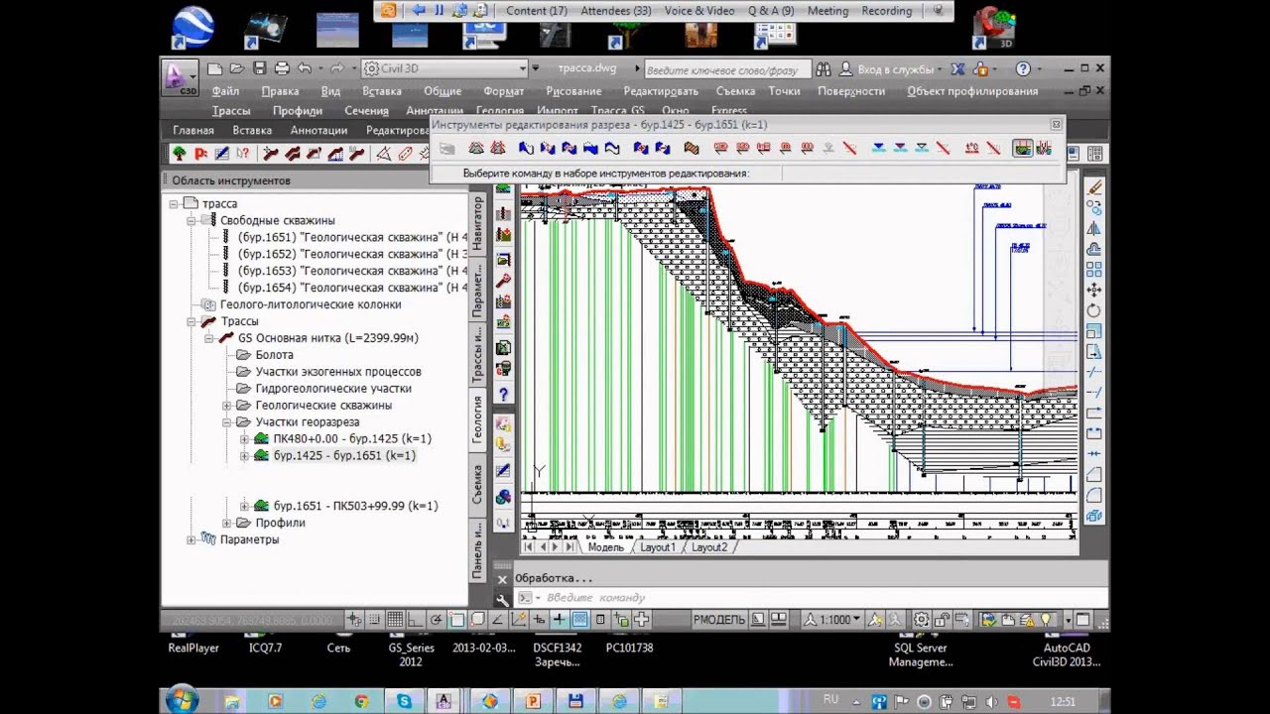Select the Главная ribbon tab
The height and width of the screenshot is (714, 1270).
click(x=193, y=130)
